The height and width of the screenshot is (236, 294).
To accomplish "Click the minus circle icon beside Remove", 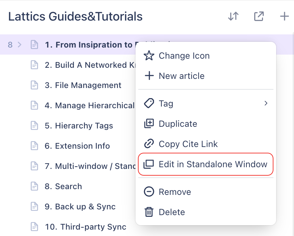I will click(149, 192).
